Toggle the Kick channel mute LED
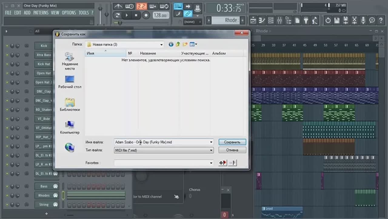This screenshot has height=219, width=388. (x=7, y=46)
